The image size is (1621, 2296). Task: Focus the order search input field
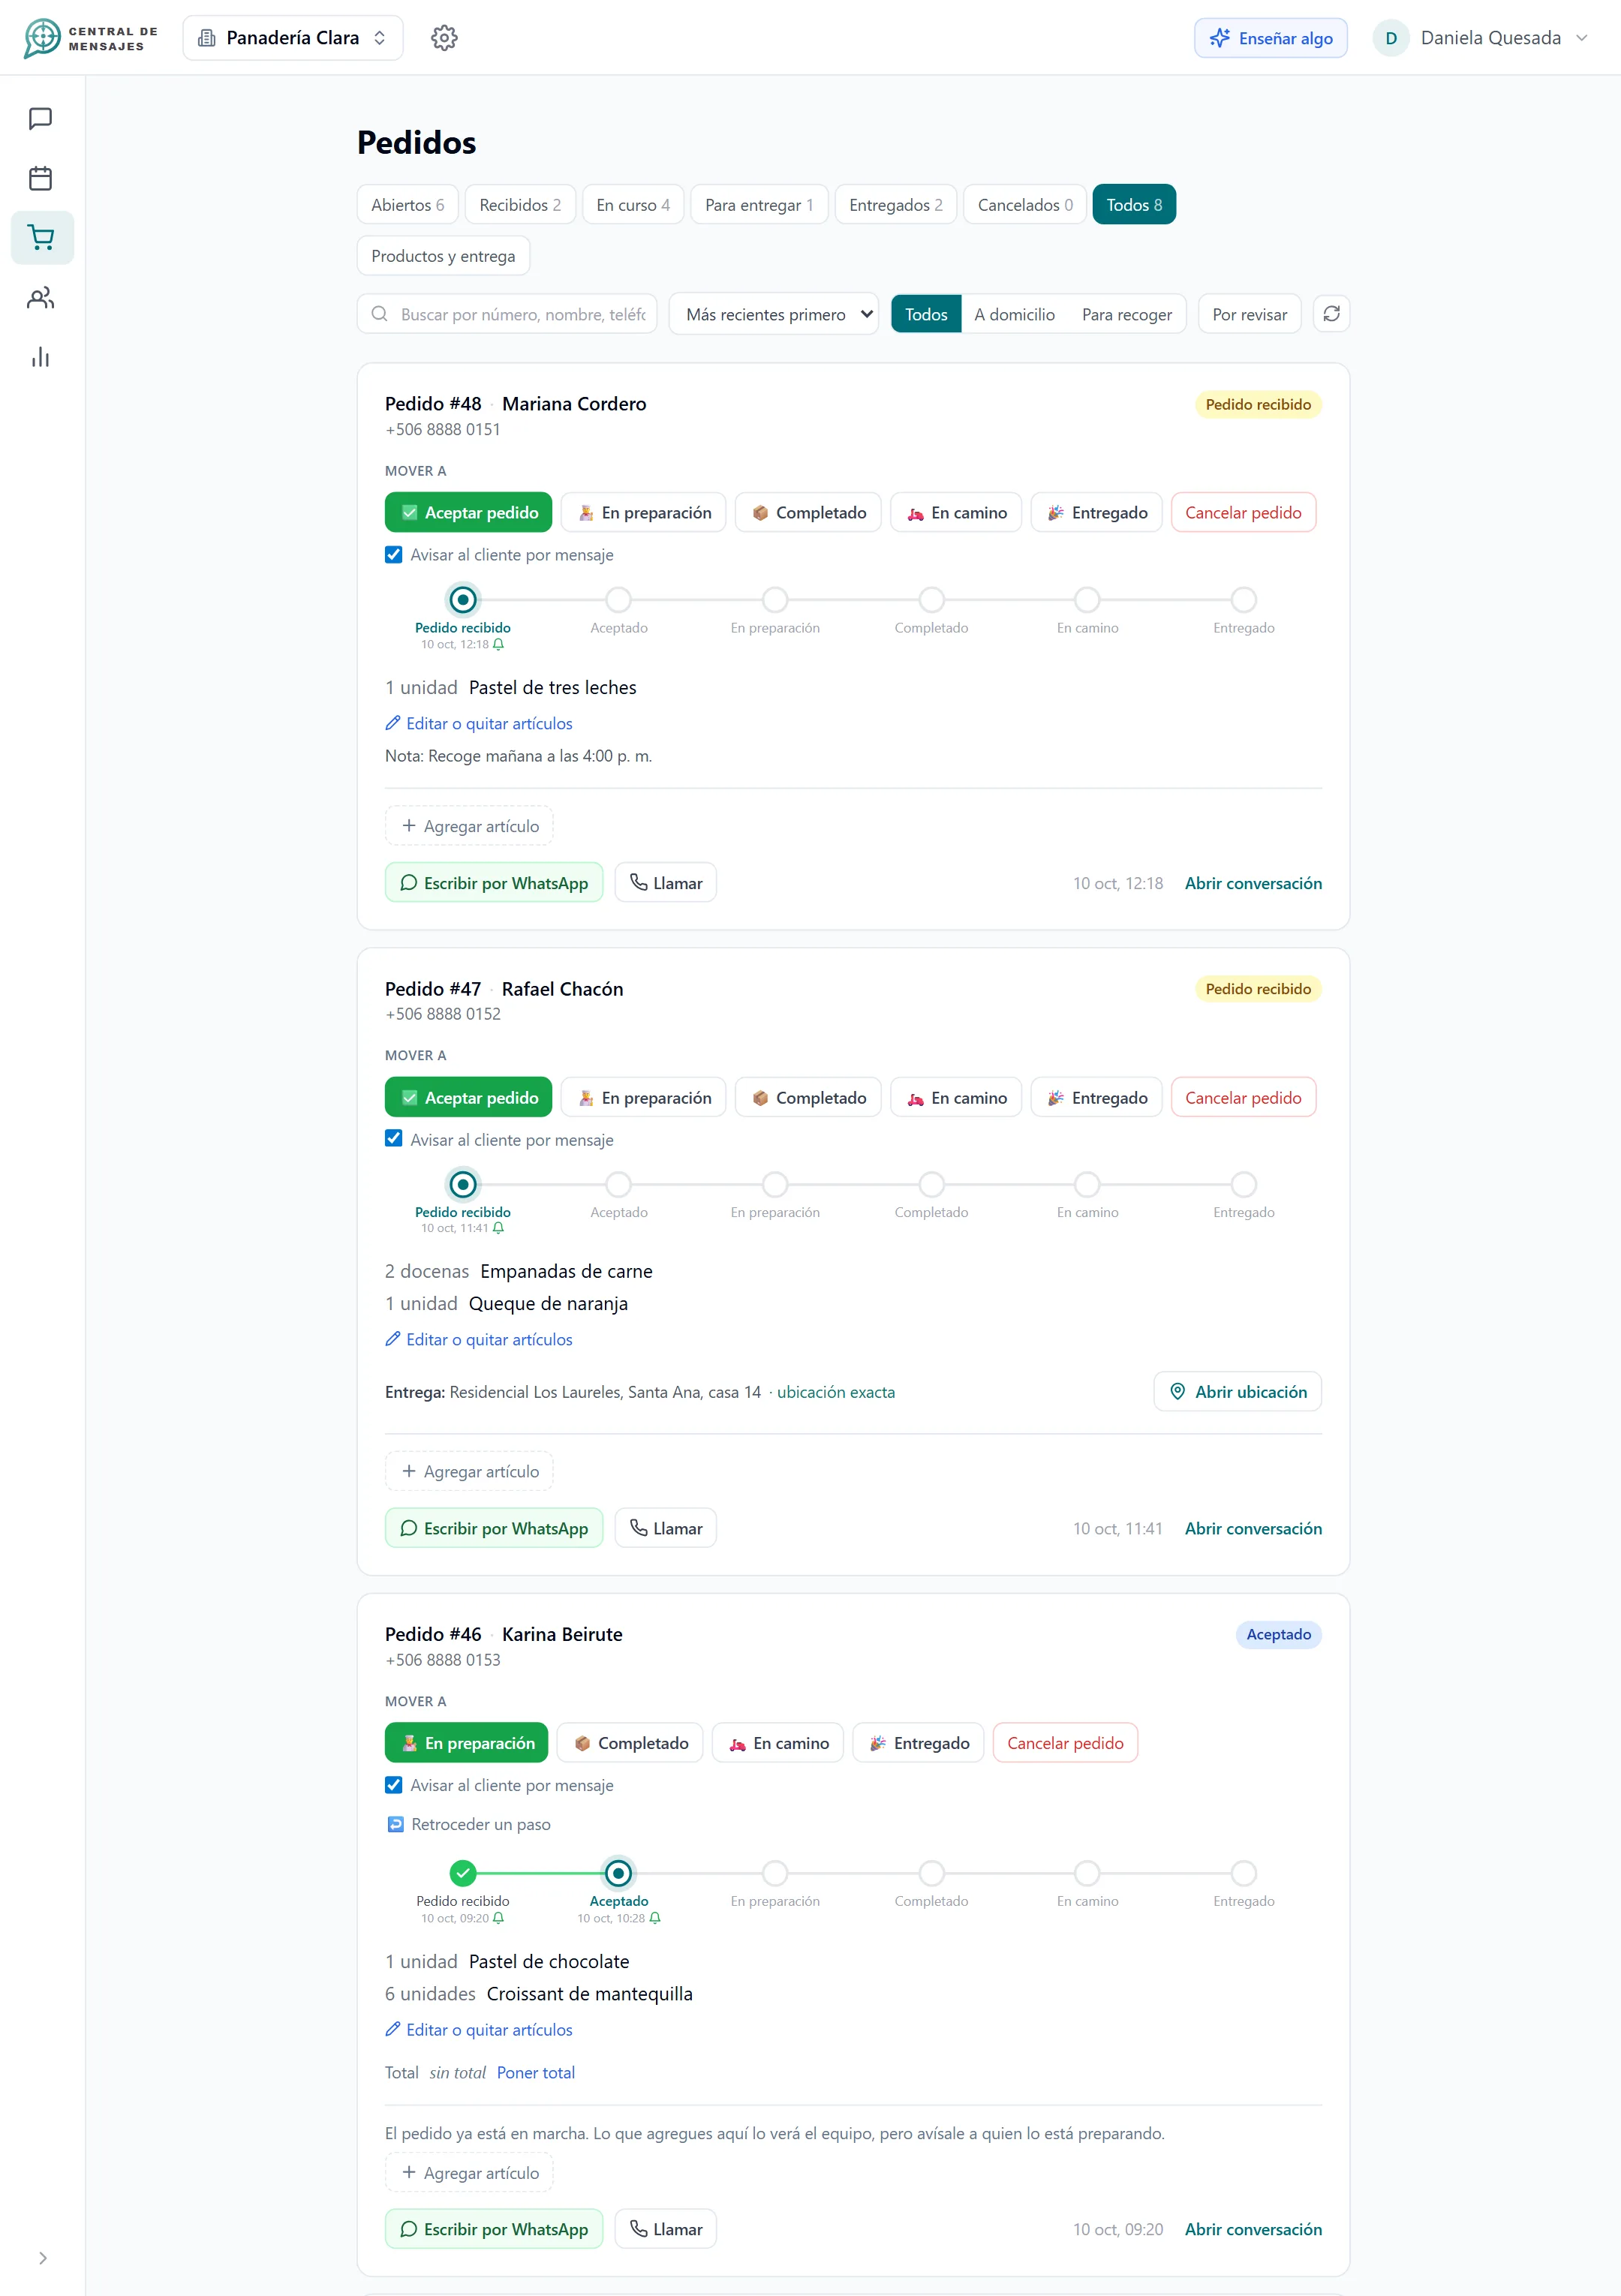(x=507, y=314)
